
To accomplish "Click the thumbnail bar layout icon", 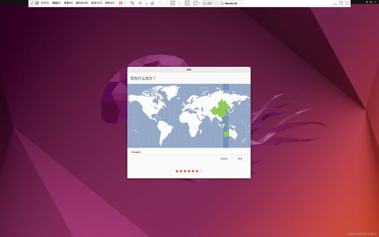I will [x=167, y=3].
